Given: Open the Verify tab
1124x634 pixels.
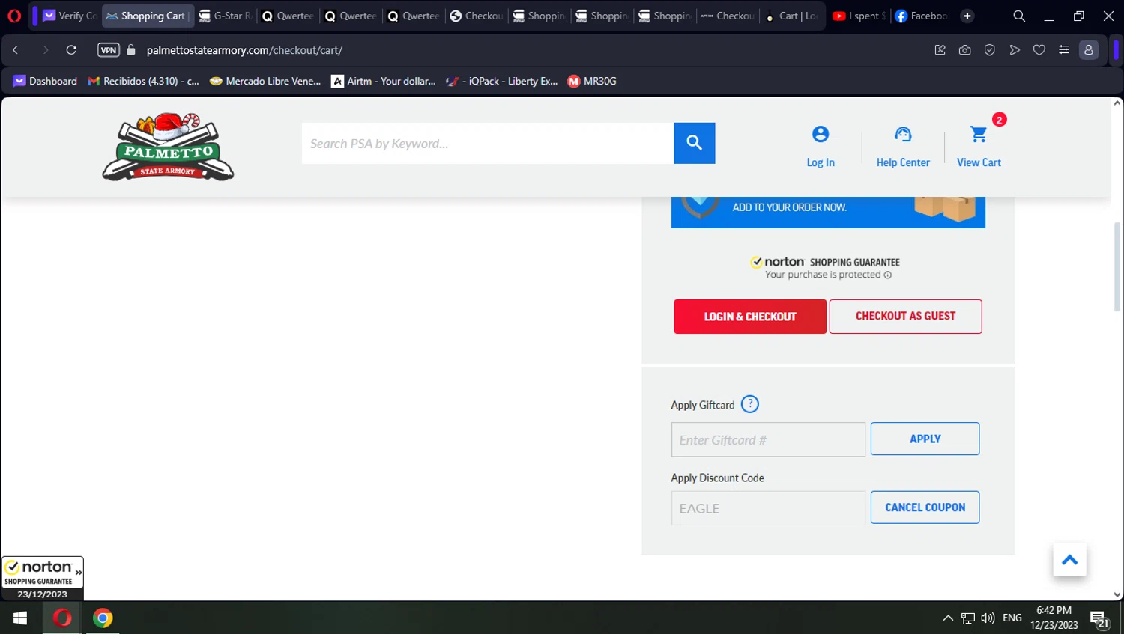Looking at the screenshot, I should [x=70, y=16].
